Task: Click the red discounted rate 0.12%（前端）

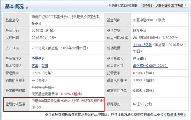Action: (x=72, y=94)
